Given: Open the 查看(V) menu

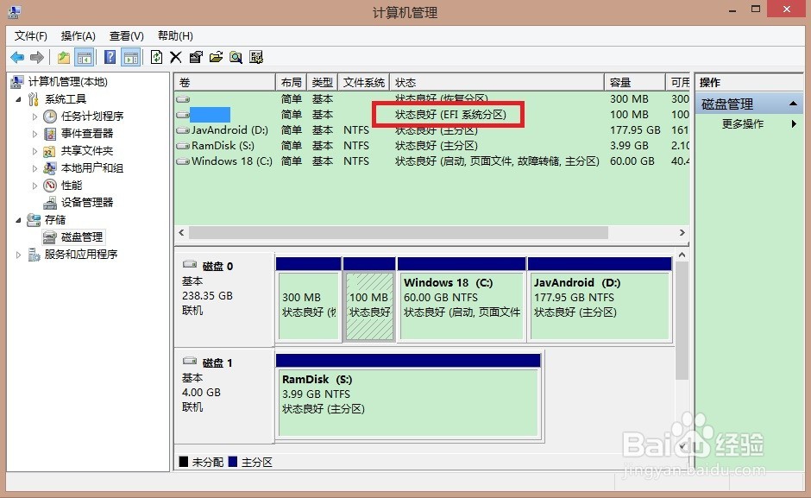Looking at the screenshot, I should (x=125, y=35).
